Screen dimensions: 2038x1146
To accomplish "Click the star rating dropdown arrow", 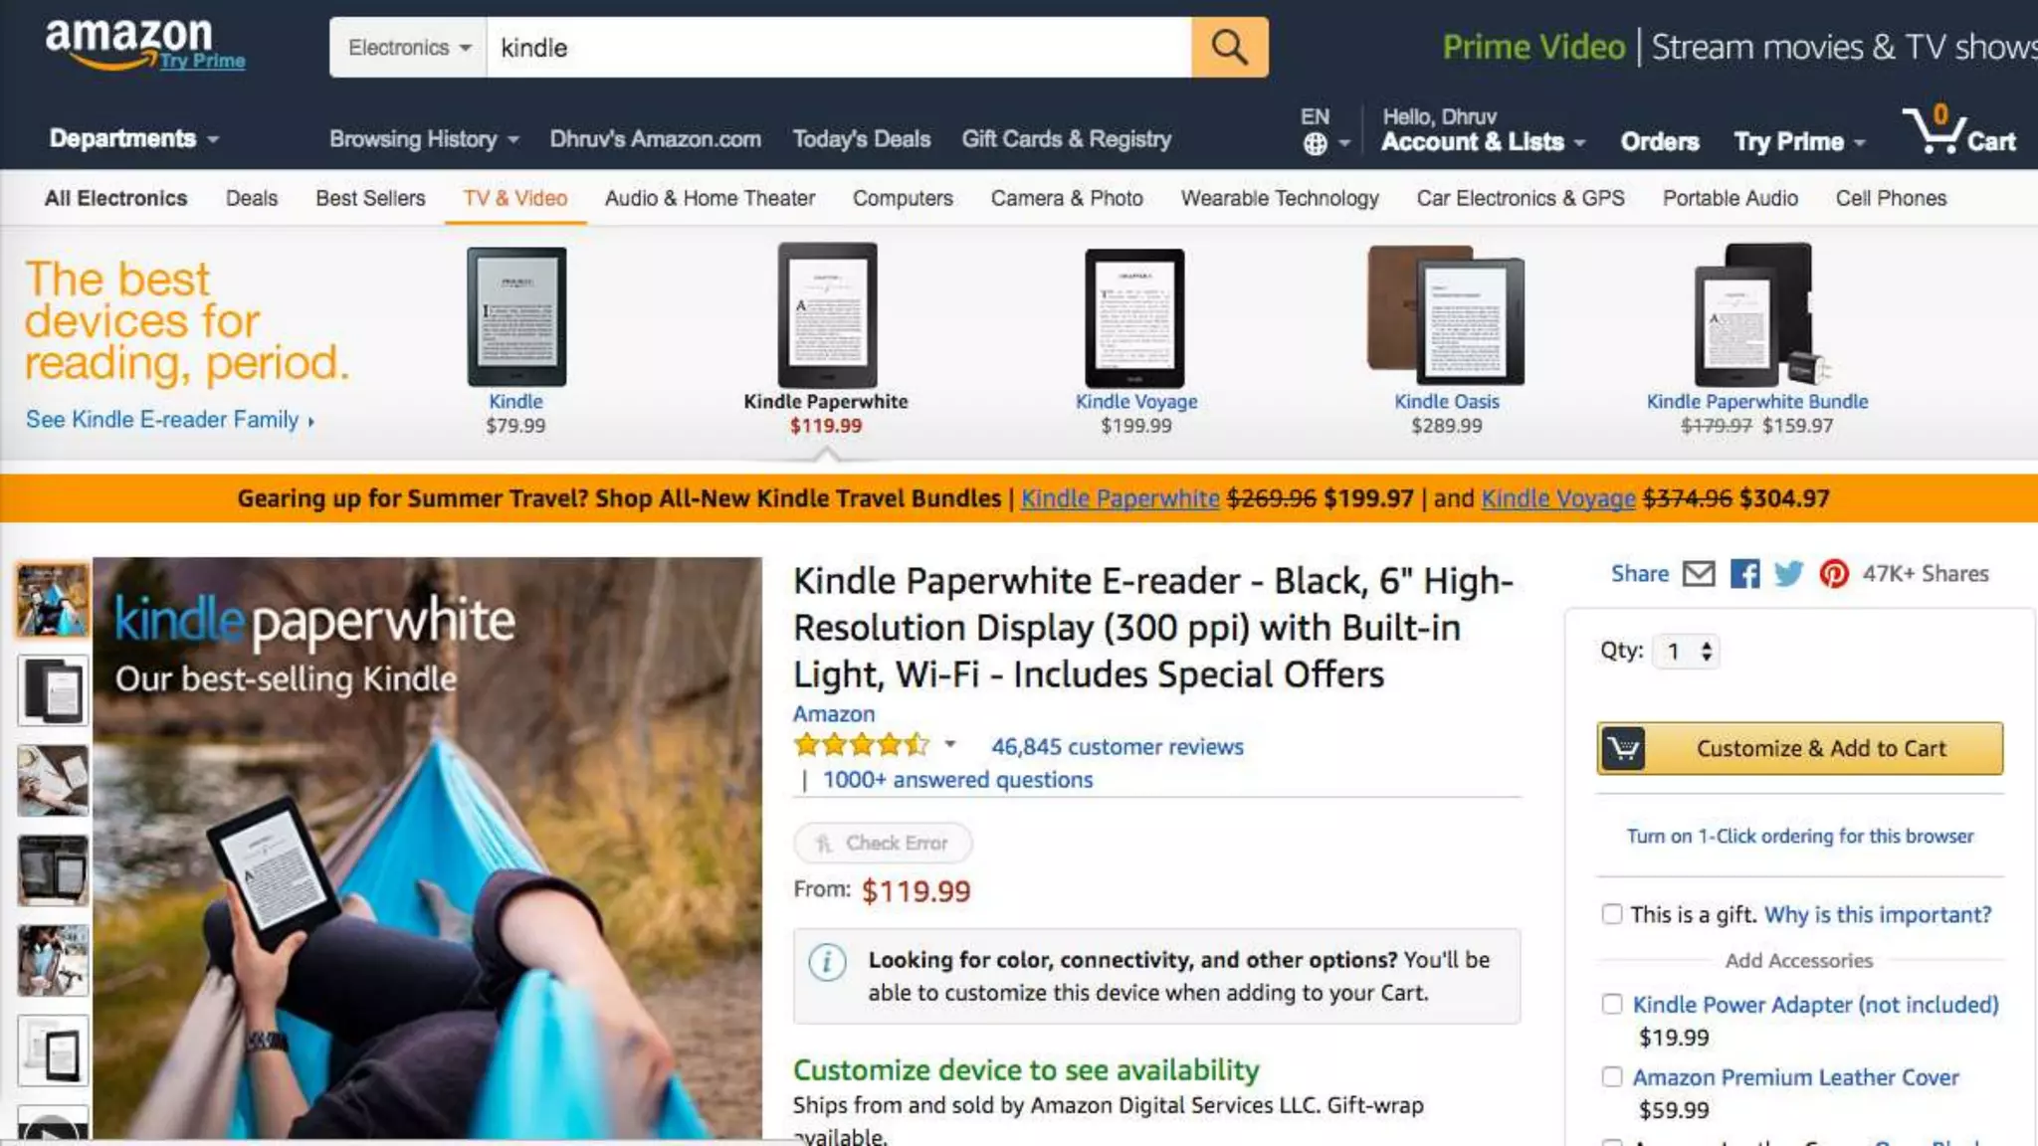I will (x=950, y=744).
